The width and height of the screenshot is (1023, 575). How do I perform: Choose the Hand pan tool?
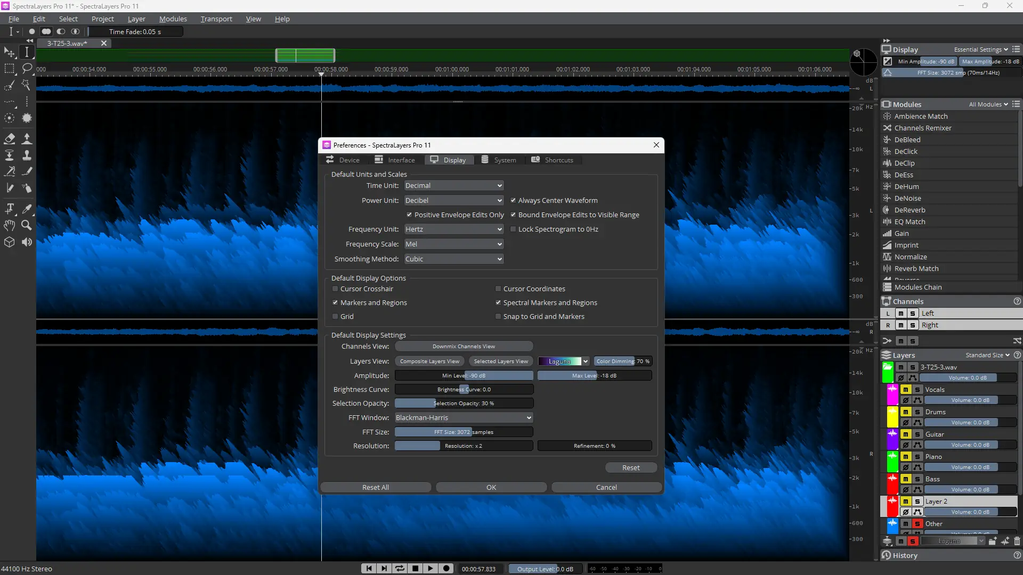coord(10,225)
